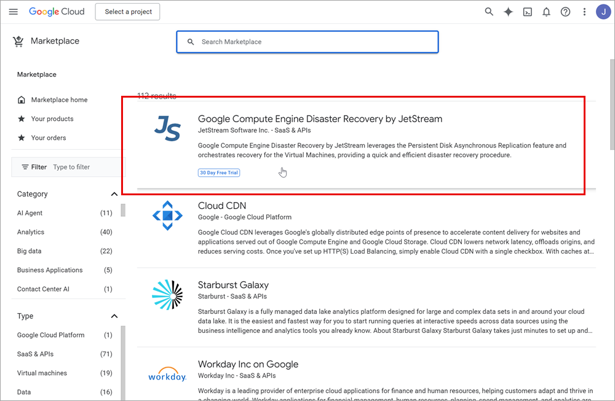Open Gemini AI sparkle assistant icon

click(508, 12)
